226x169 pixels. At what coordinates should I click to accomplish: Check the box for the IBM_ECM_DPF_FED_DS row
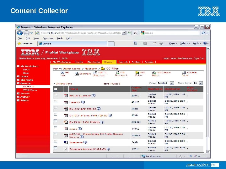[55, 108]
